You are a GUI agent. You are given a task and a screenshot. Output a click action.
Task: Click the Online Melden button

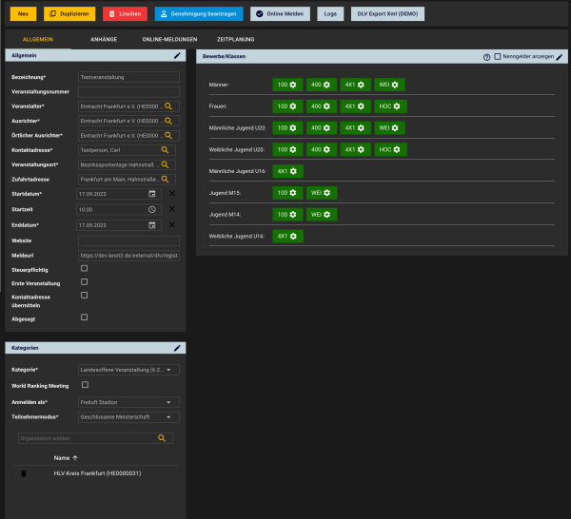click(x=280, y=14)
